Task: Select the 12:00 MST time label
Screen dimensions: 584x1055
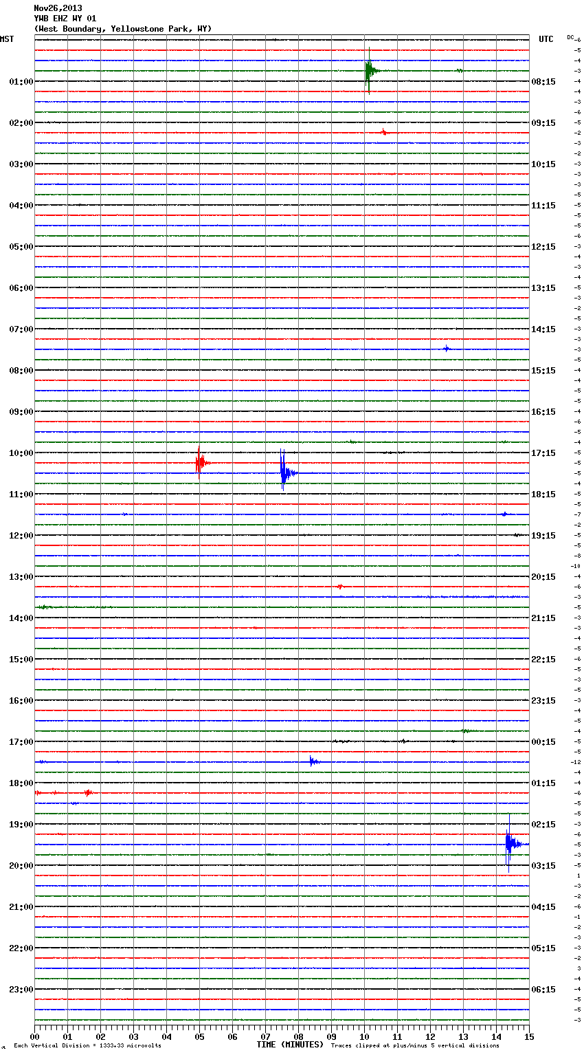Action: pos(21,536)
